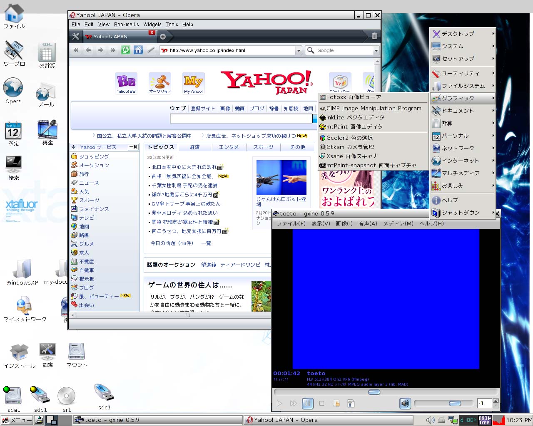Click the シャットダウン menu item

pos(463,213)
